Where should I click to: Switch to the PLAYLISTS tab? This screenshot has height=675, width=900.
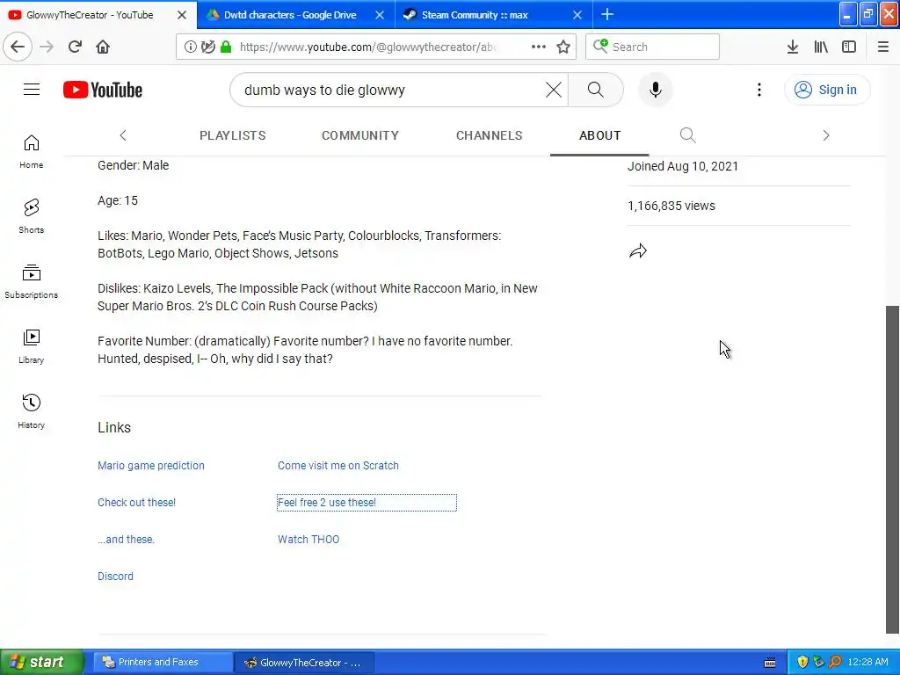click(232, 135)
